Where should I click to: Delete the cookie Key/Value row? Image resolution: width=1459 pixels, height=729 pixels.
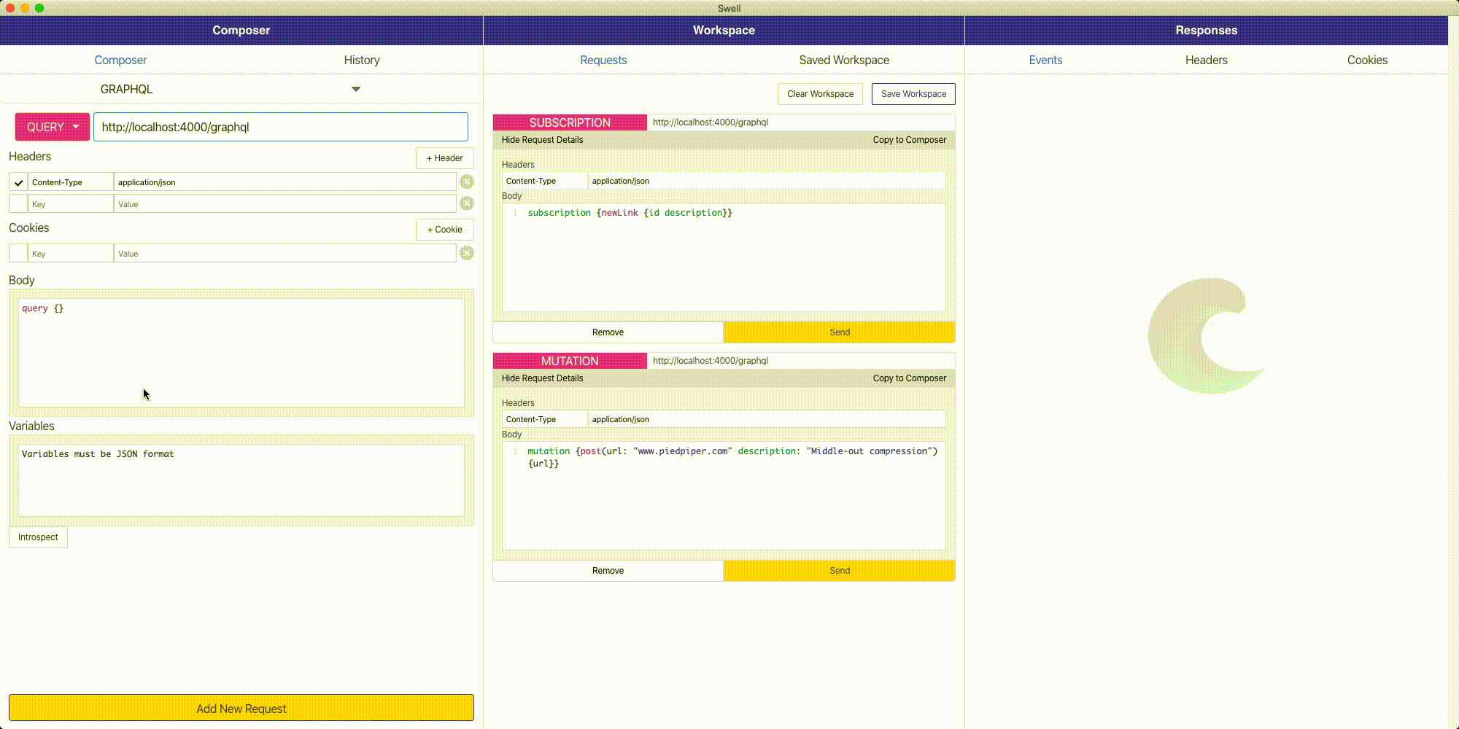(467, 253)
